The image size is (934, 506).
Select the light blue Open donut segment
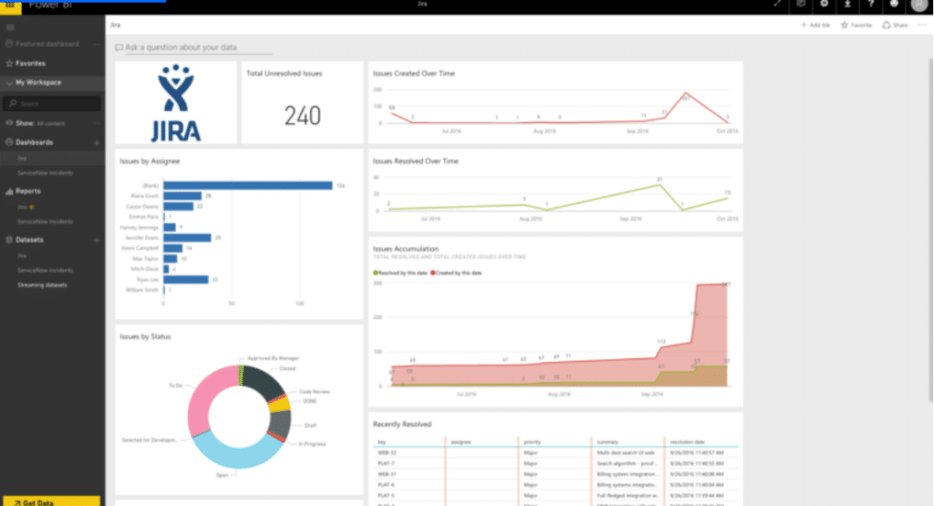tap(237, 452)
